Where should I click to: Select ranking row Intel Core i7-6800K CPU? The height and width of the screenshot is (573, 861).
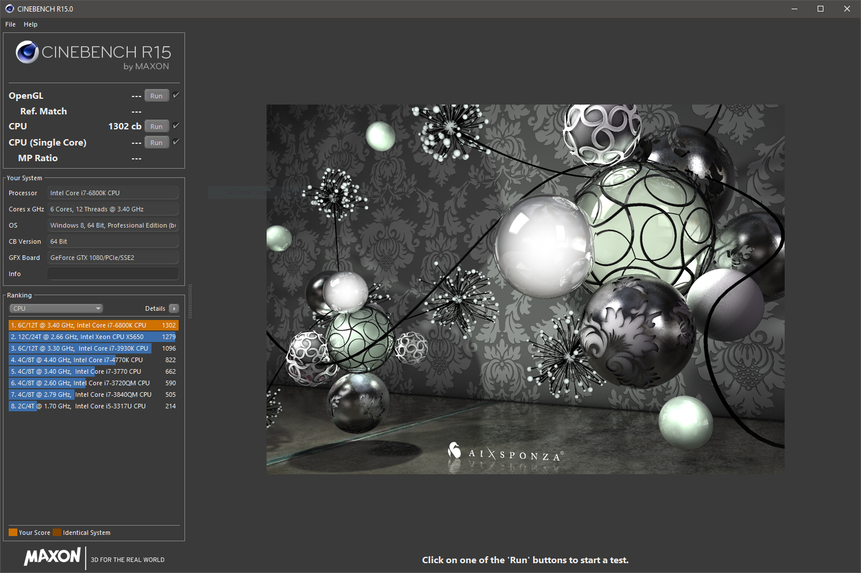tap(93, 325)
